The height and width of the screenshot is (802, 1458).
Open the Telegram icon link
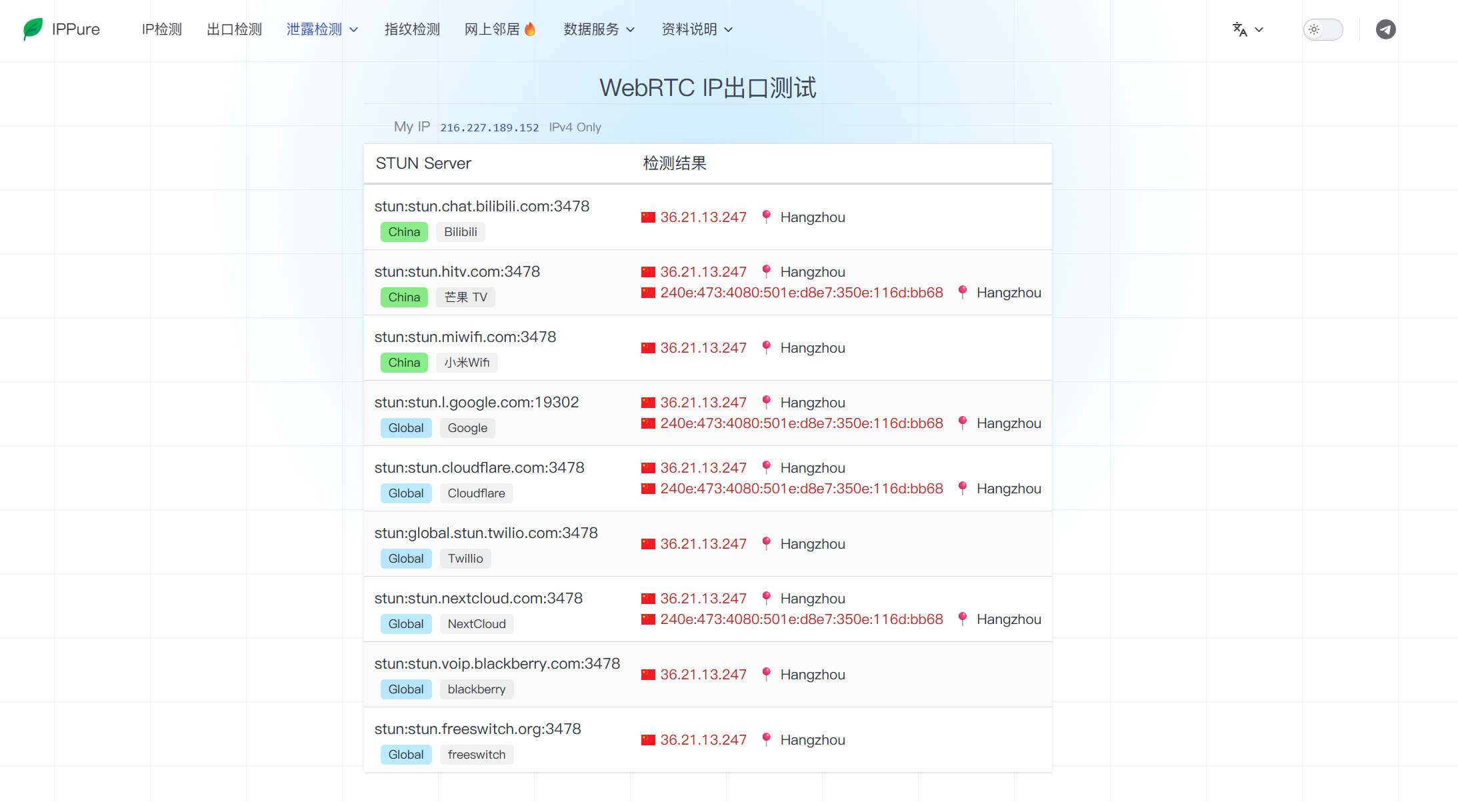pyautogui.click(x=1385, y=29)
